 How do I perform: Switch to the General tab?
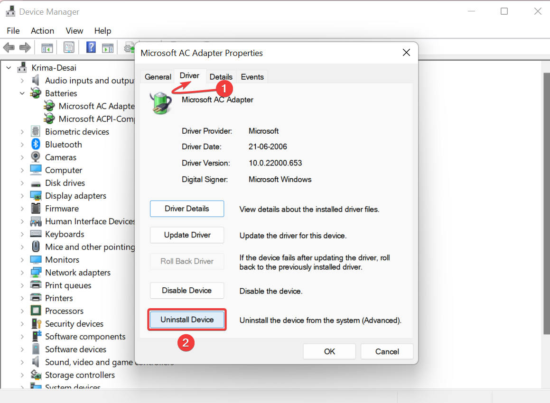(158, 77)
